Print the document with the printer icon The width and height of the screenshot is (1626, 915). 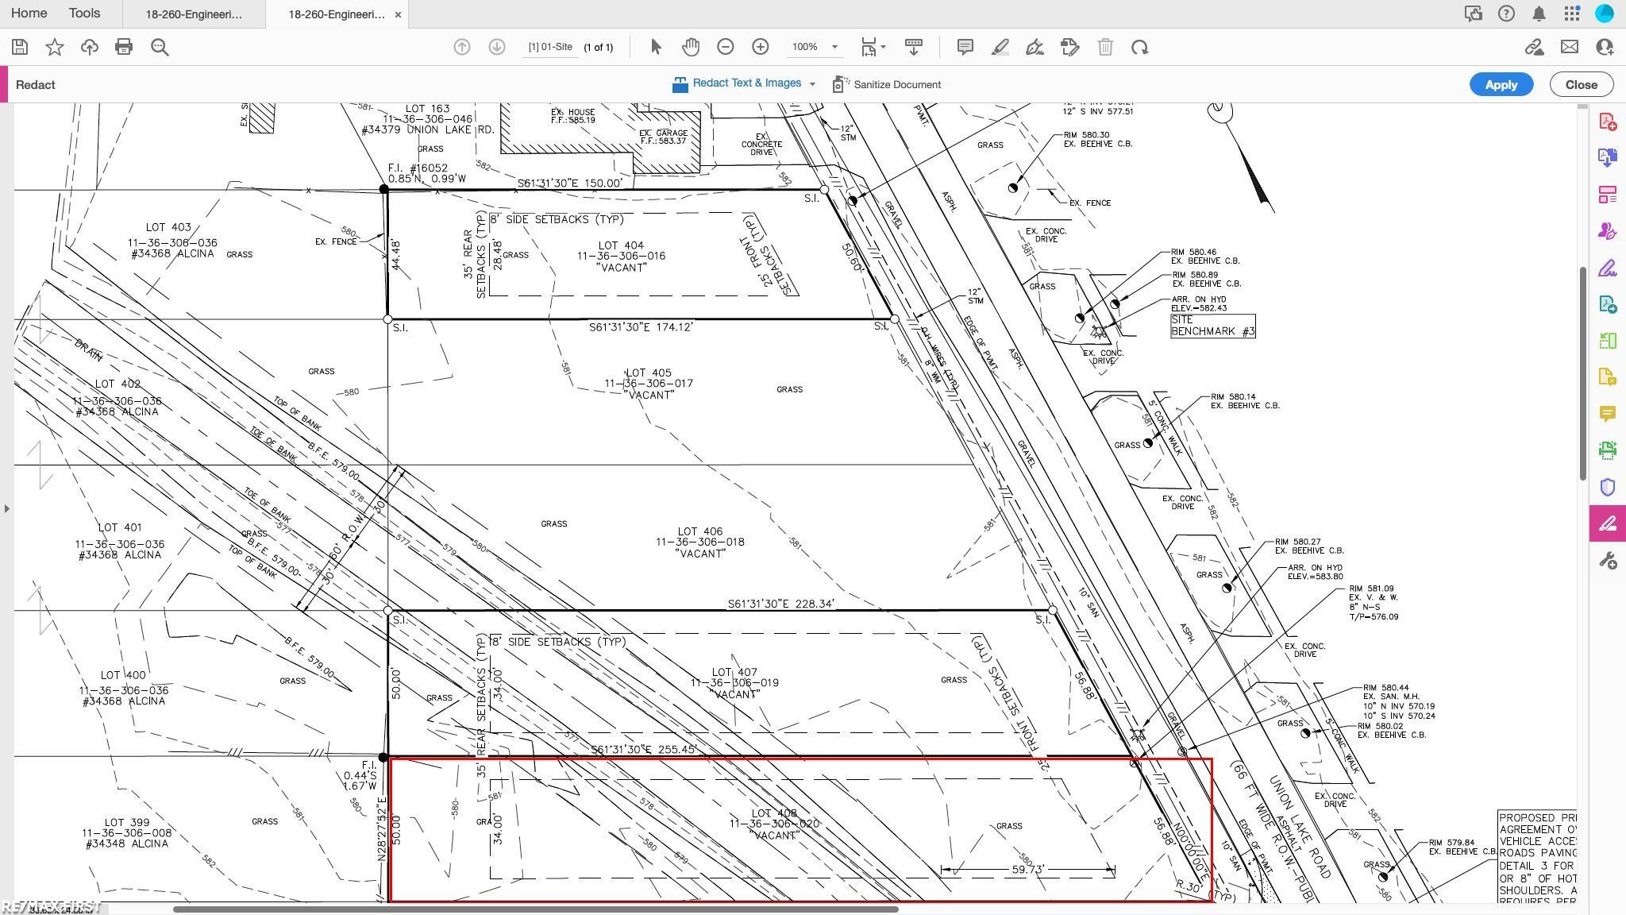124,47
